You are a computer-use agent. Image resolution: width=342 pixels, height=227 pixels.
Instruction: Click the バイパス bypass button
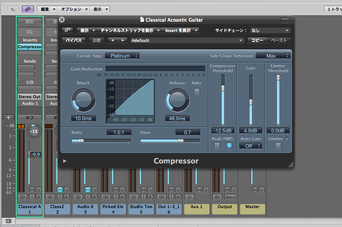[74, 40]
